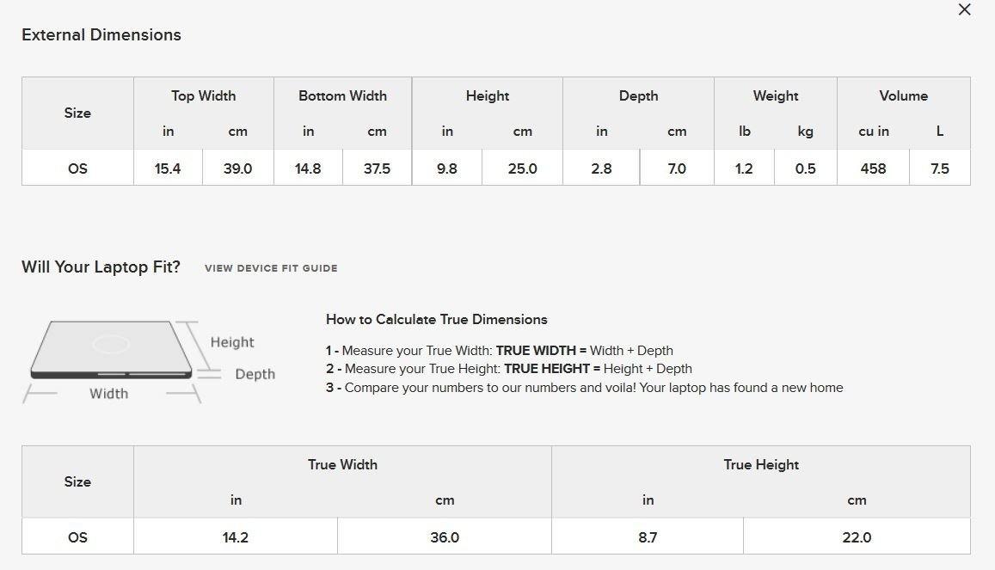Click the 2.8 depth inches value

[x=601, y=169]
